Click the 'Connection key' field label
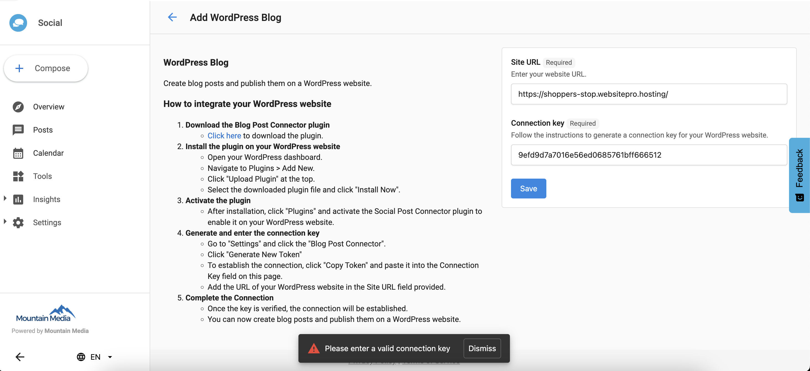 tap(538, 123)
